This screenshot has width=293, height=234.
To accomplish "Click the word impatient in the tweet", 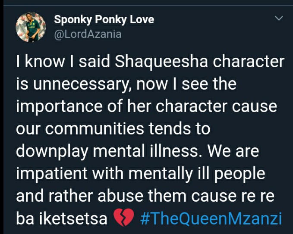I will pos(52,174).
